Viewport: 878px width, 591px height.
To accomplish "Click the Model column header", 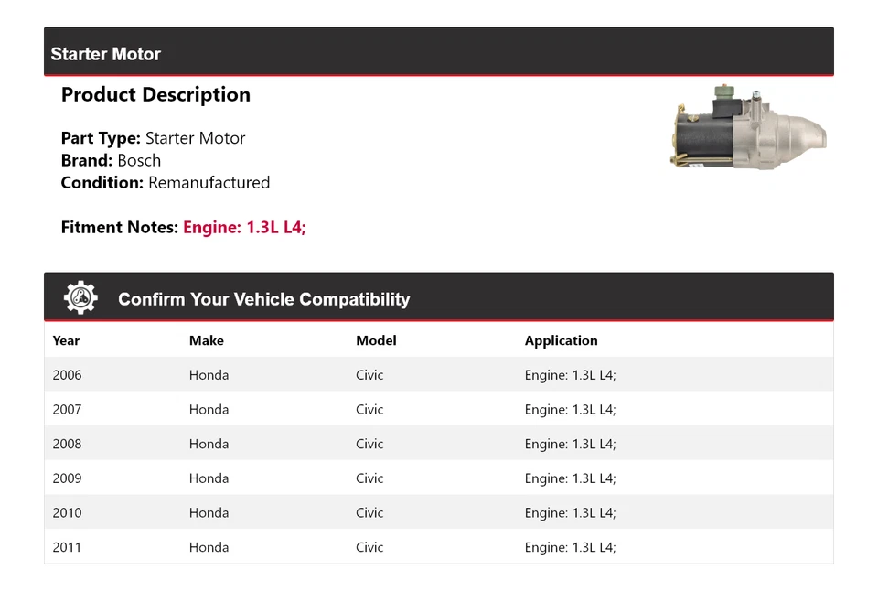I will [376, 340].
